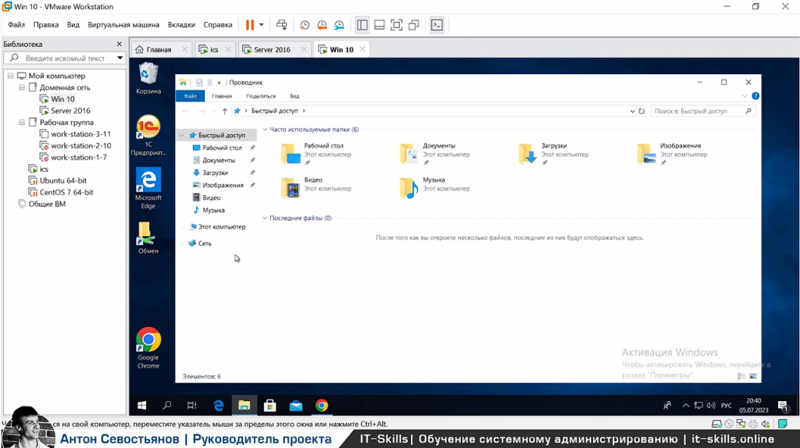Collapse the Доменная сеть folder
This screenshot has height=448, width=800.
pyautogui.click(x=21, y=87)
